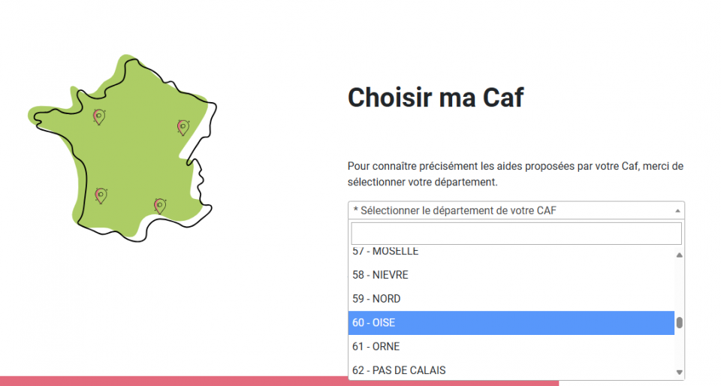Click the list scrollbar's down arrow

680,372
